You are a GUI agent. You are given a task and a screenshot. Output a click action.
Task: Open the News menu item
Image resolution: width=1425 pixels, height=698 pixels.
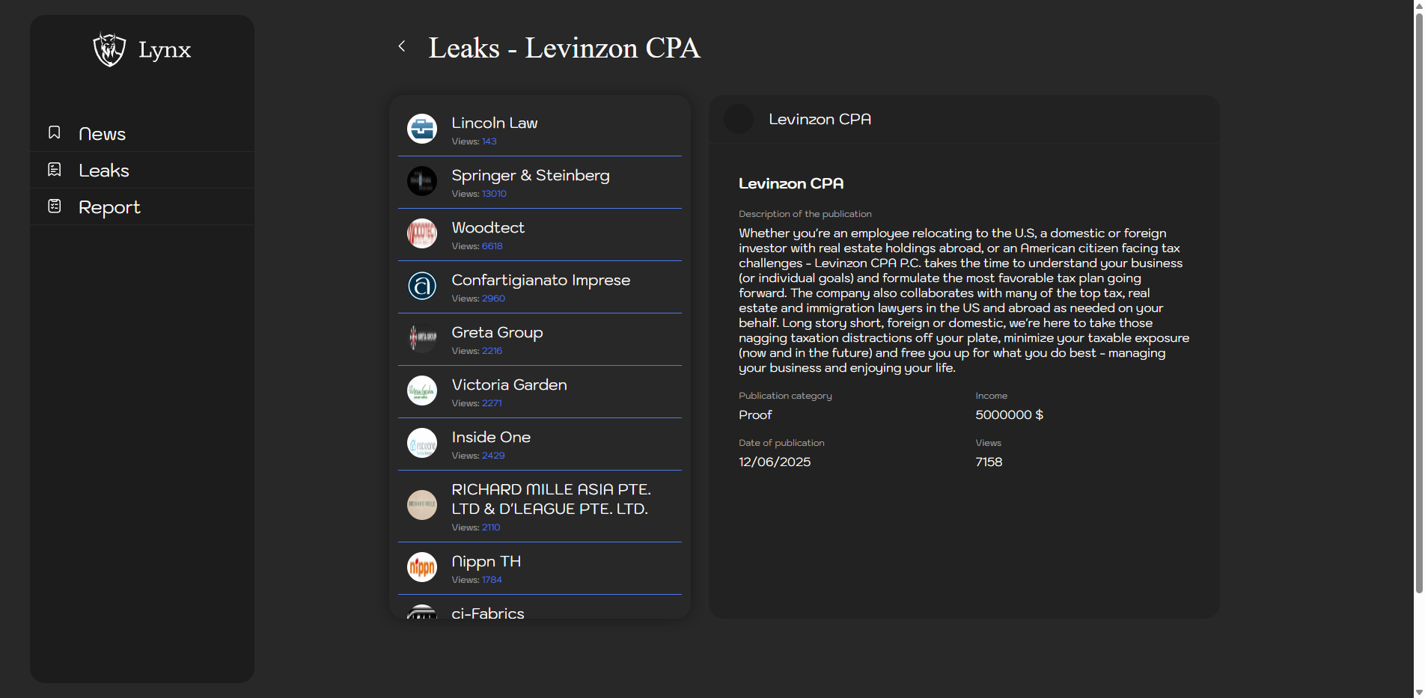tap(102, 134)
